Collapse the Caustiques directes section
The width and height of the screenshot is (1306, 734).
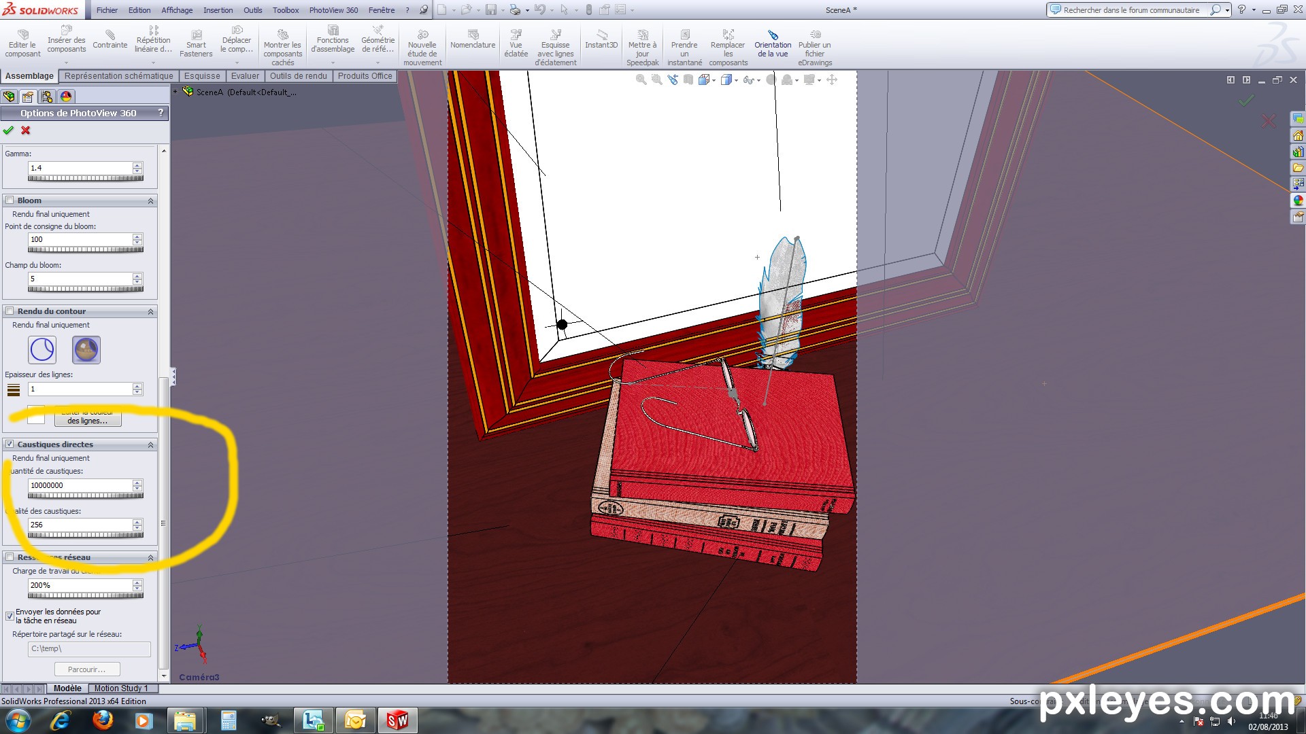coord(150,444)
